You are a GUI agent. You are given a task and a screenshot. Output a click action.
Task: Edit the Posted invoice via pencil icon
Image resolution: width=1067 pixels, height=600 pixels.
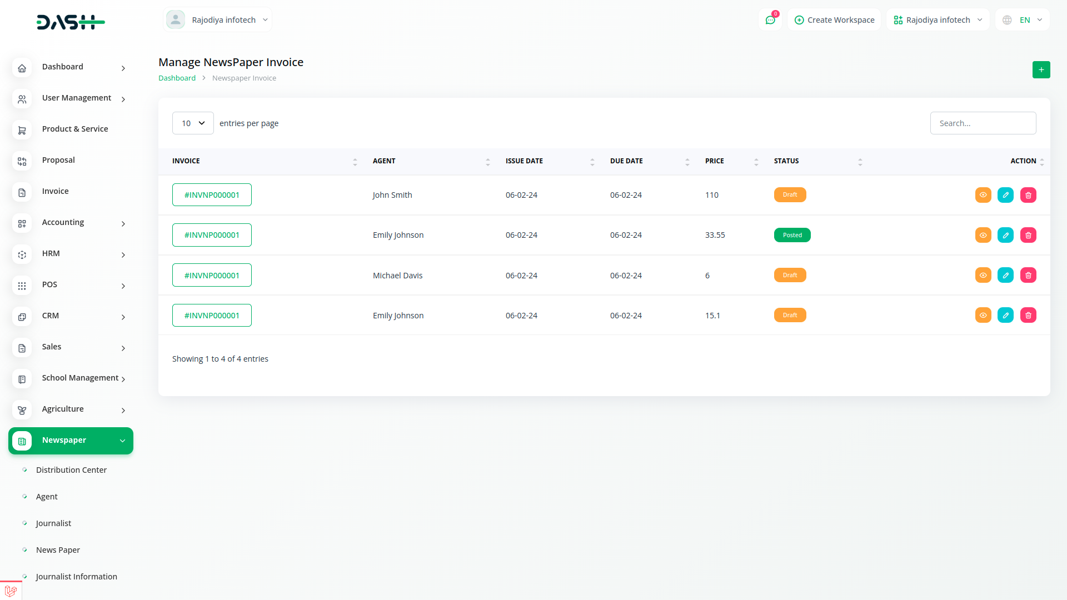pyautogui.click(x=1005, y=236)
